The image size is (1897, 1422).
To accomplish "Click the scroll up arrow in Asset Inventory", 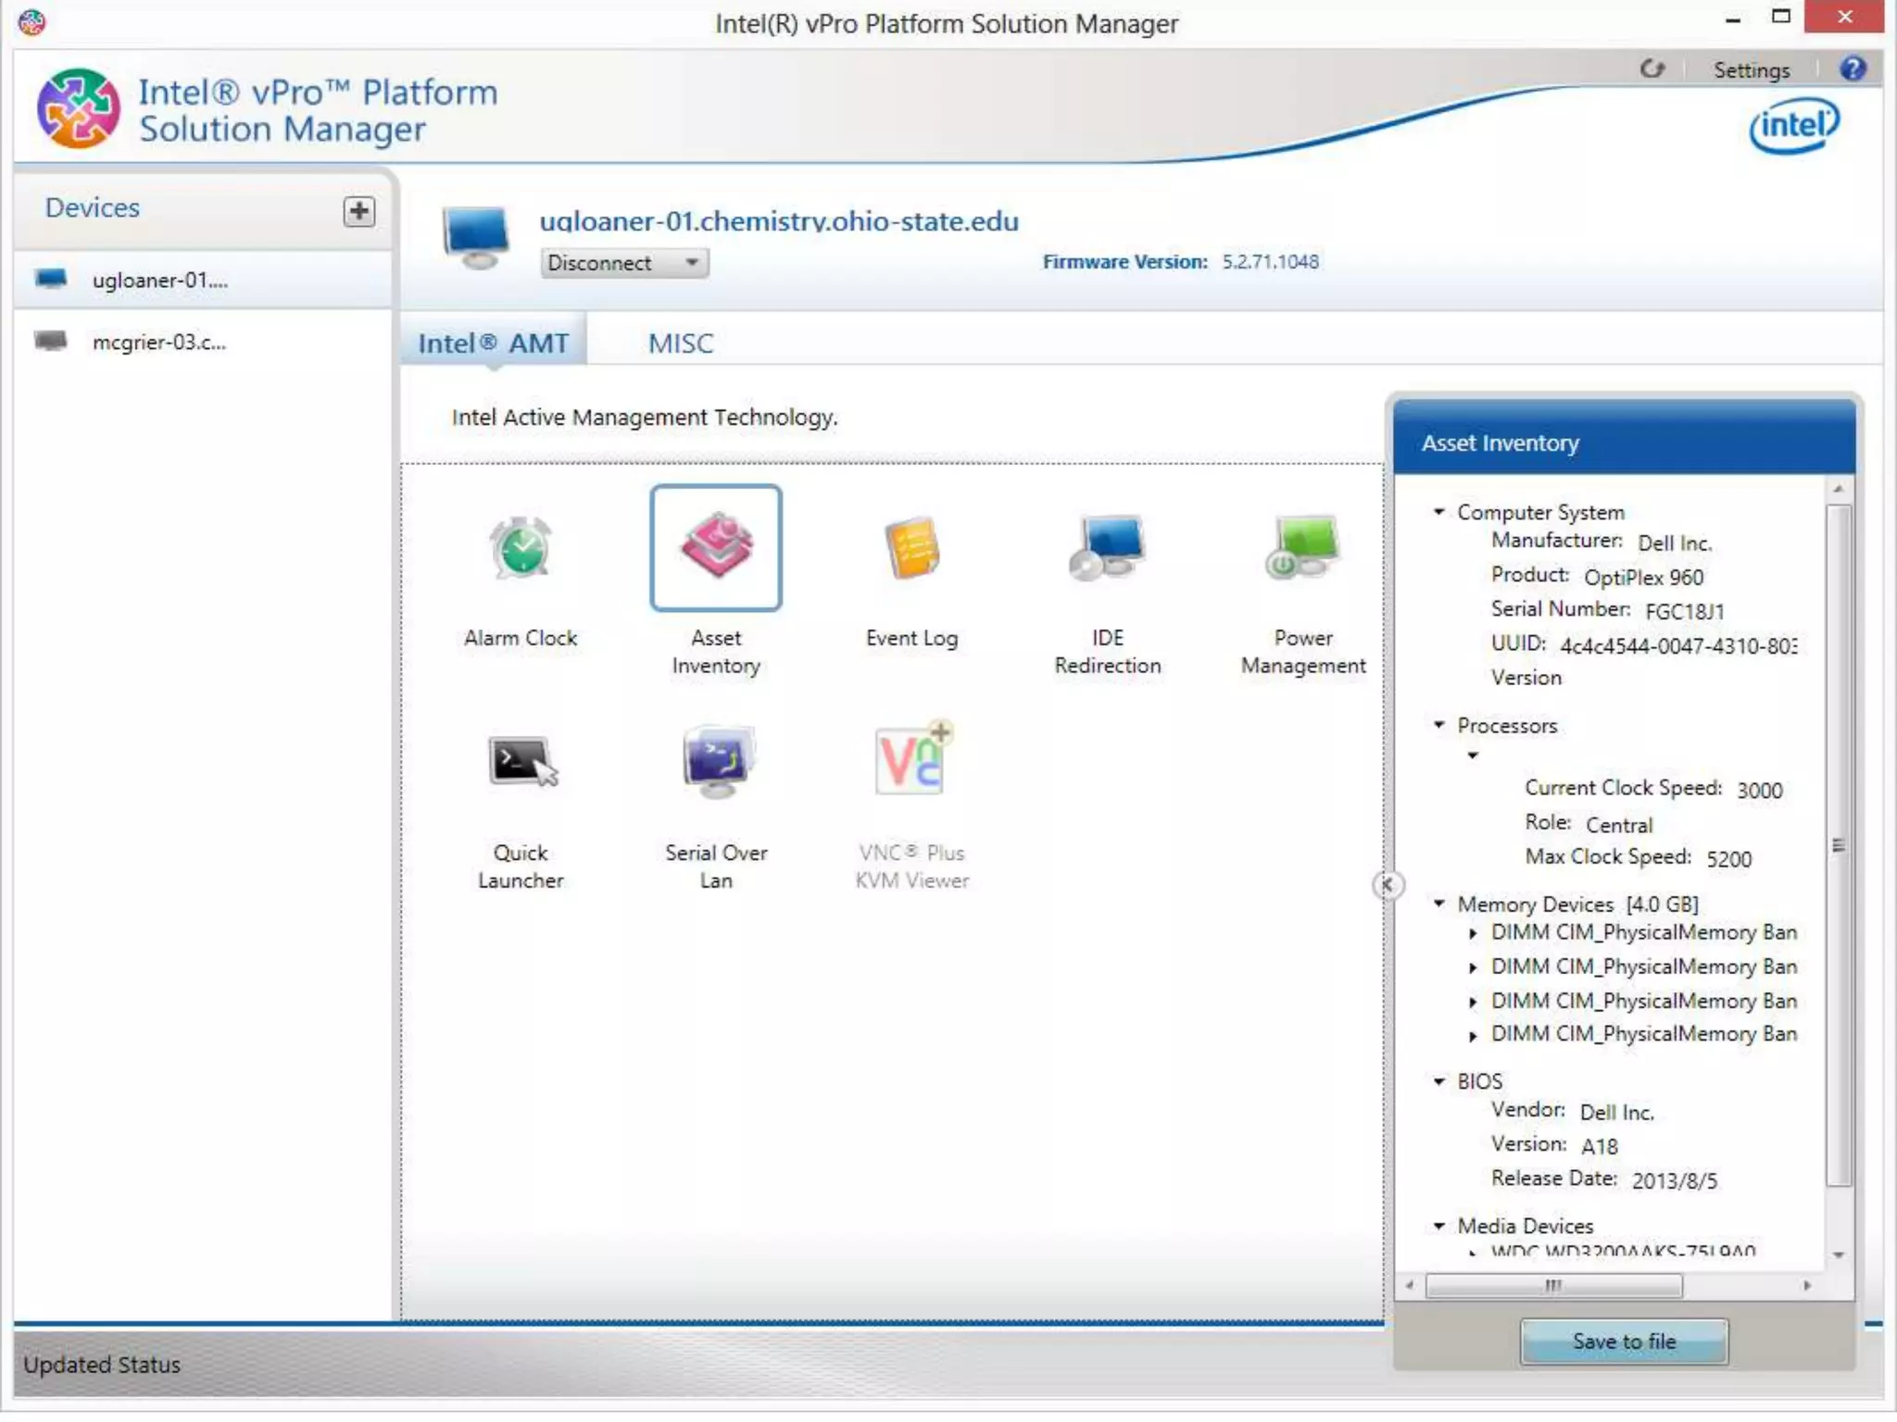I will coord(1839,488).
